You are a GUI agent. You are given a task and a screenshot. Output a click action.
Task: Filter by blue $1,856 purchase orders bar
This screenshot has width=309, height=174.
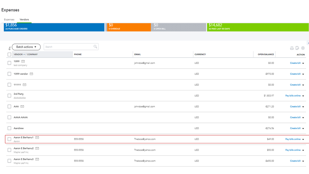click(54, 27)
